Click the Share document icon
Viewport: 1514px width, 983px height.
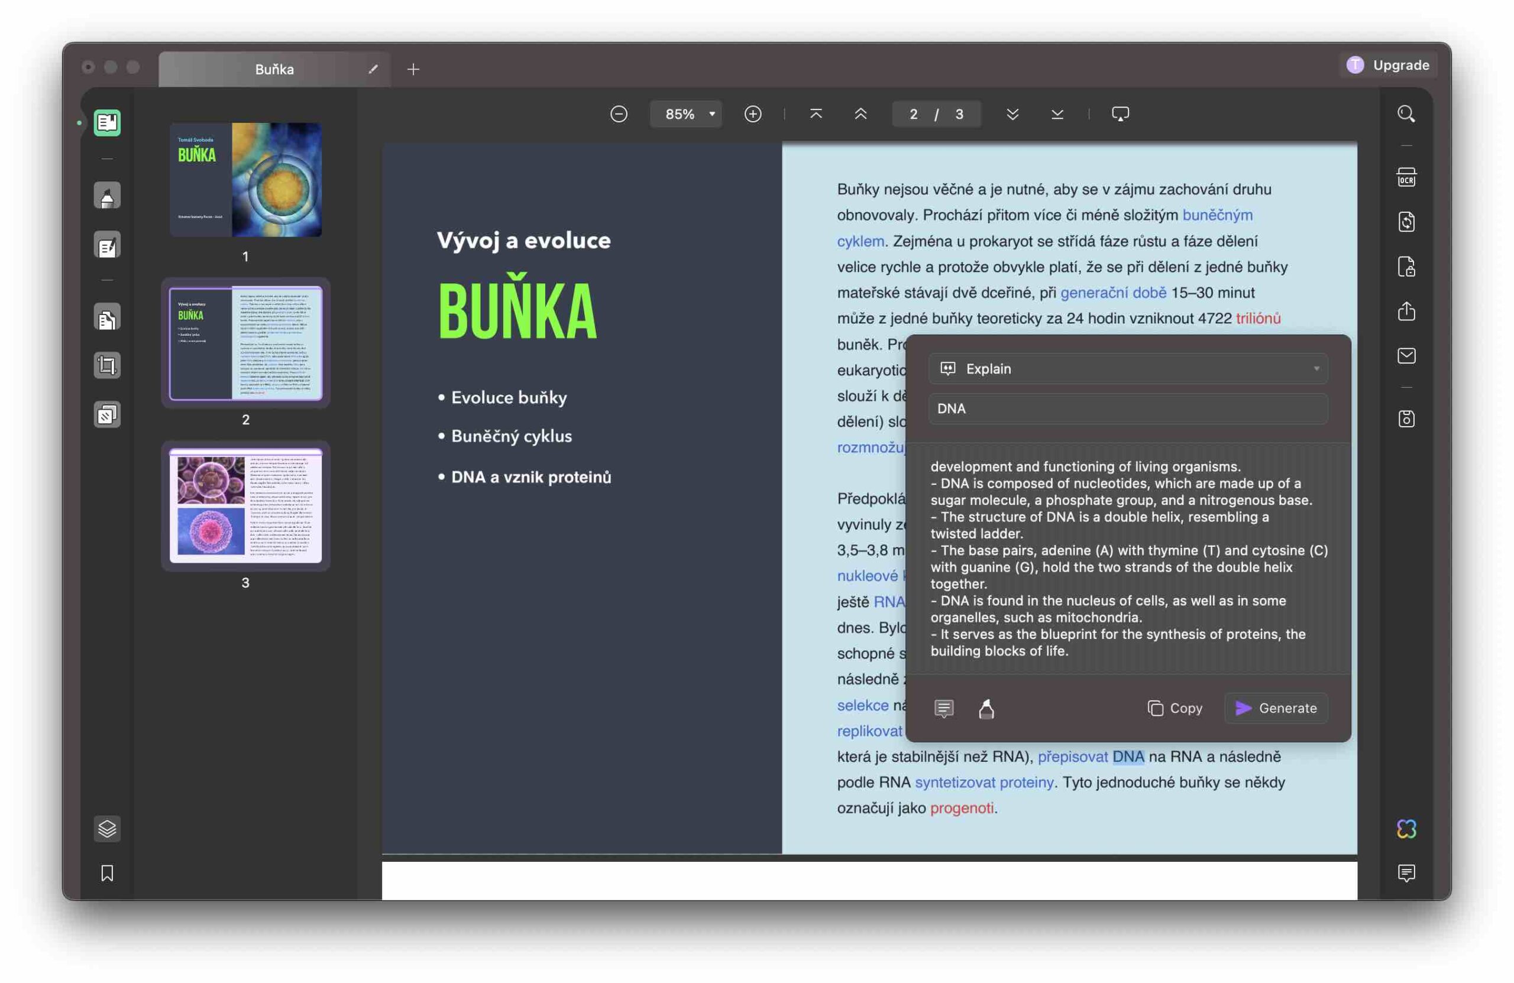click(1406, 311)
